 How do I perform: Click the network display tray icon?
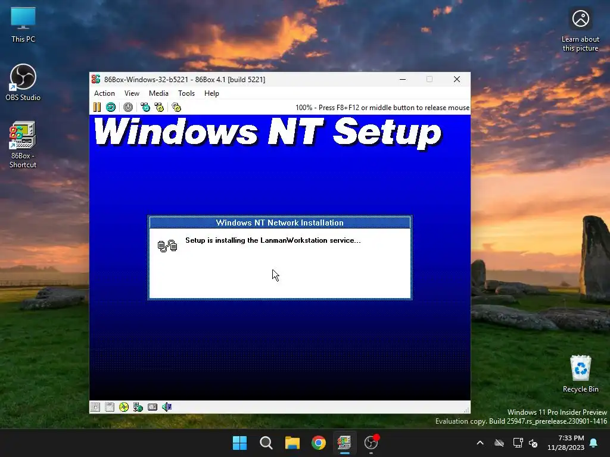(x=518, y=443)
